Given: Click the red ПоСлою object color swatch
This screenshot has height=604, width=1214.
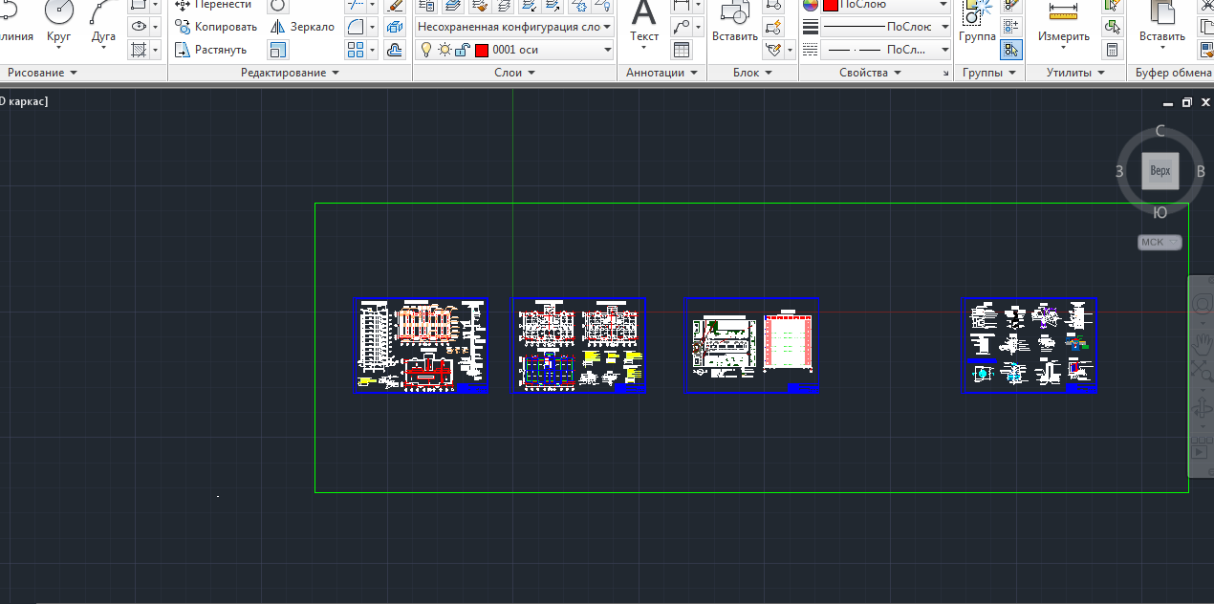Looking at the screenshot, I should [830, 5].
